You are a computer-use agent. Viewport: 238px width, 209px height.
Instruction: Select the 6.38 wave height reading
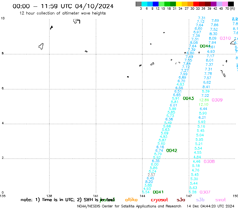[169, 119]
